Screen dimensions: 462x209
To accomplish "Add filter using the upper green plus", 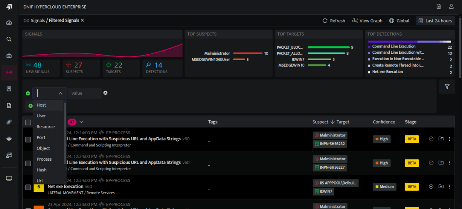I will [x=28, y=93].
